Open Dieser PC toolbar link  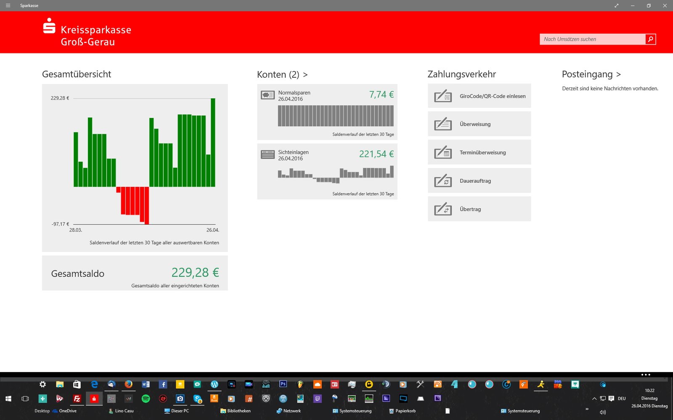coord(177,411)
